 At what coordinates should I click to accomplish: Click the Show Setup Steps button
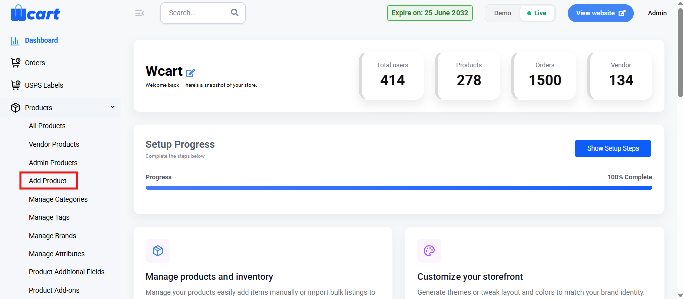pos(613,148)
